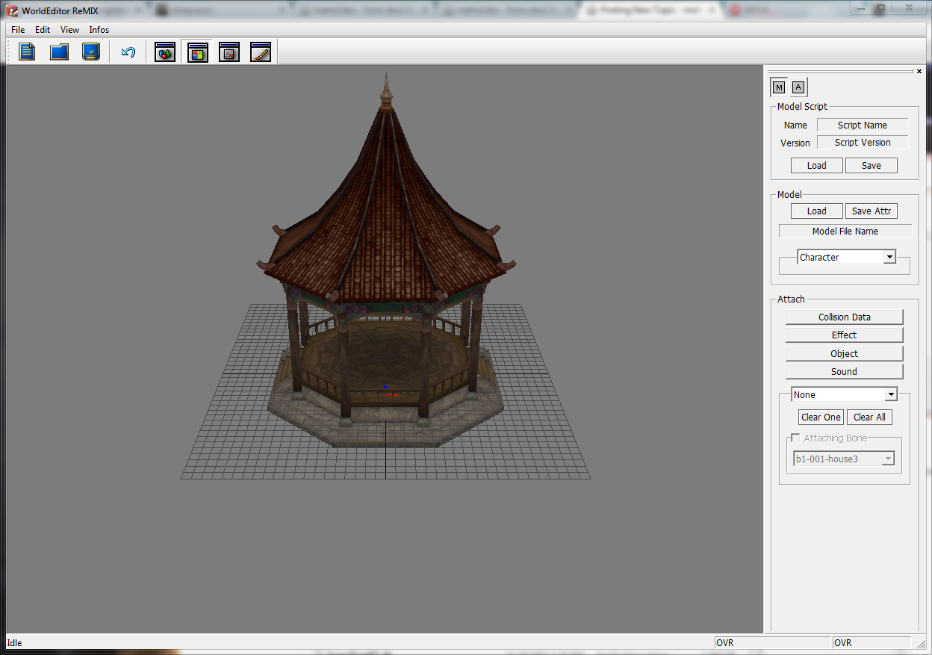932x655 pixels.
Task: Select the 3D objects view icon
Action: point(164,51)
